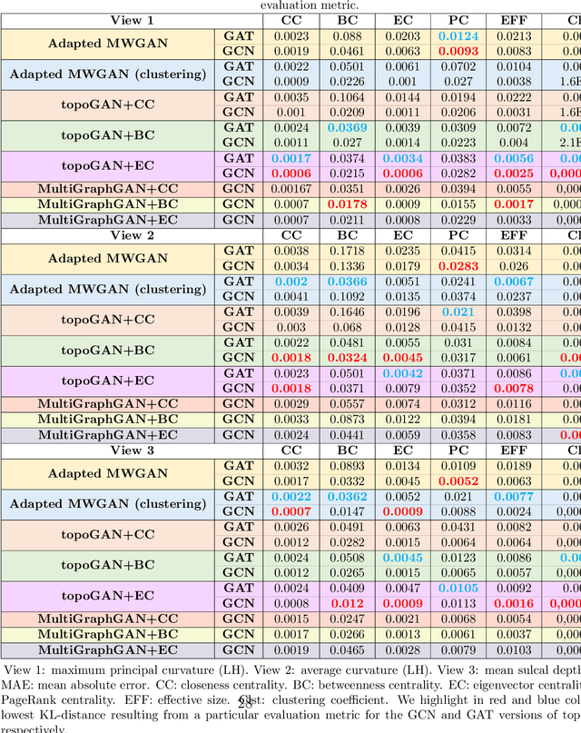
Task: Click the red 0.0052 value
Action: [x=458, y=481]
